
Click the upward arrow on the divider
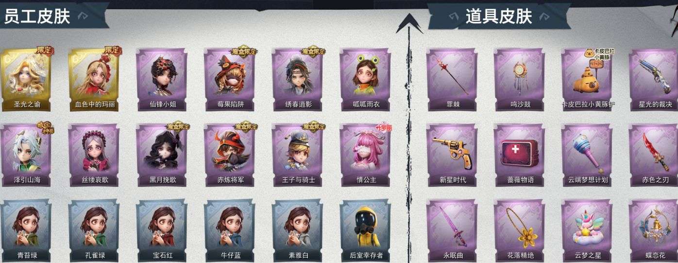point(409,23)
